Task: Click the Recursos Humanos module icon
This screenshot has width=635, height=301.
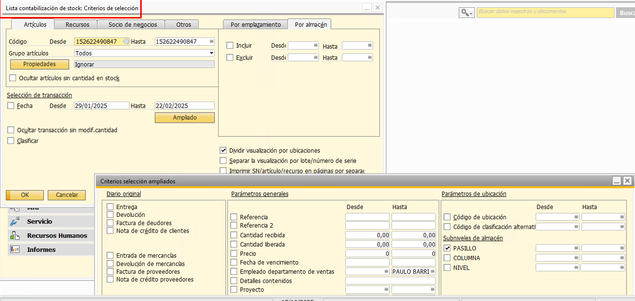Action: (15, 235)
